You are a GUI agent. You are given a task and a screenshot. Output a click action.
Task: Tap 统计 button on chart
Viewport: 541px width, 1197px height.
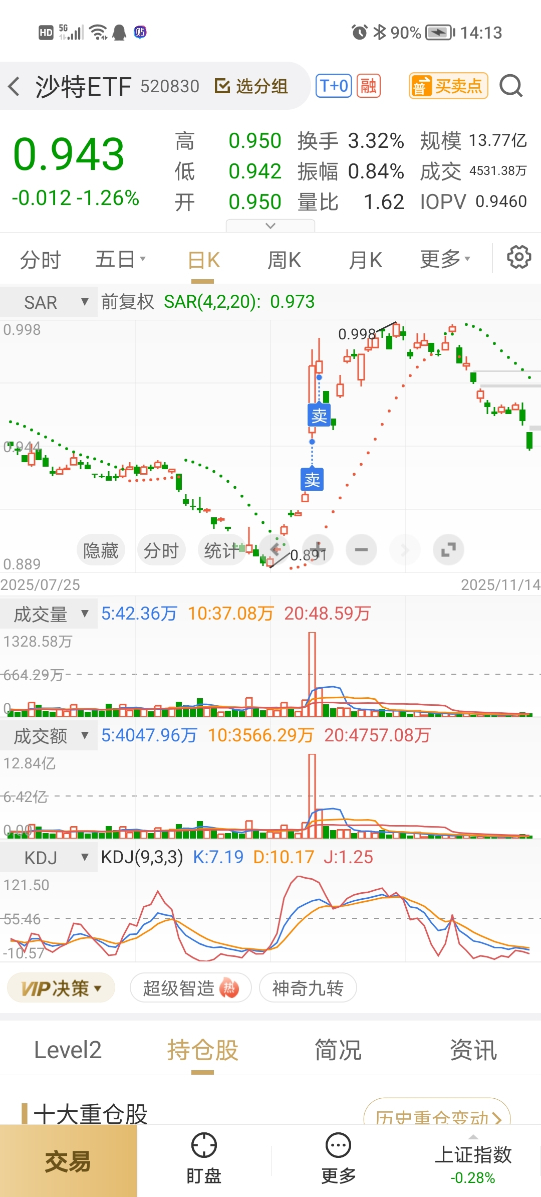[222, 550]
